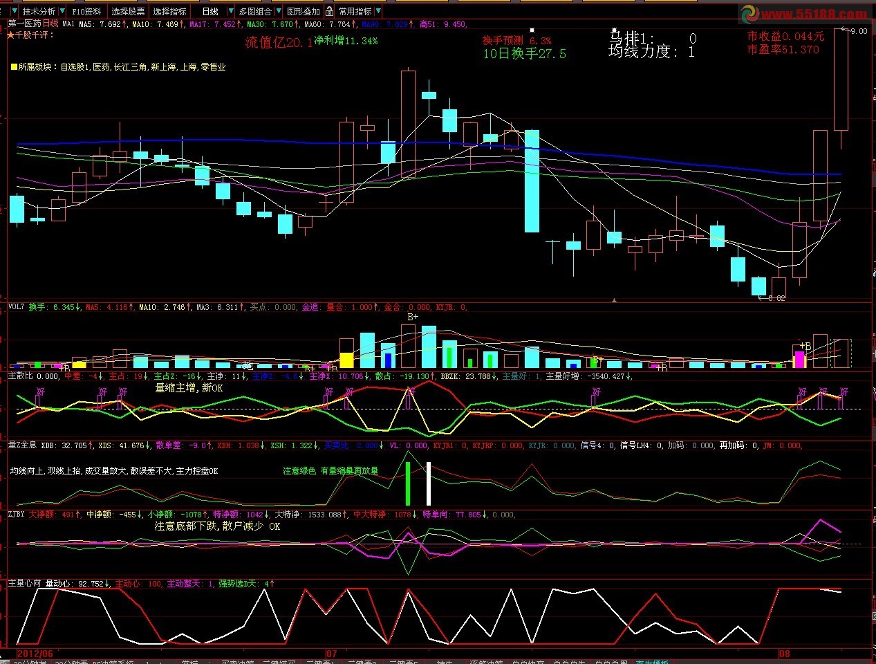This screenshot has height=664, width=876.
Task: Click the B+ signal label above volume bars
Action: click(x=413, y=317)
